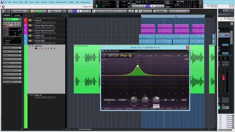
Task: Toggle cycle button in transport panel
Action: click(x=148, y=6)
